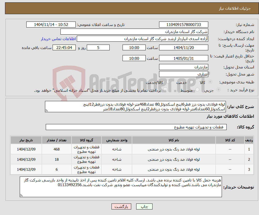Click the need number field 1104091578000733
259x215 pixels.
(184, 25)
